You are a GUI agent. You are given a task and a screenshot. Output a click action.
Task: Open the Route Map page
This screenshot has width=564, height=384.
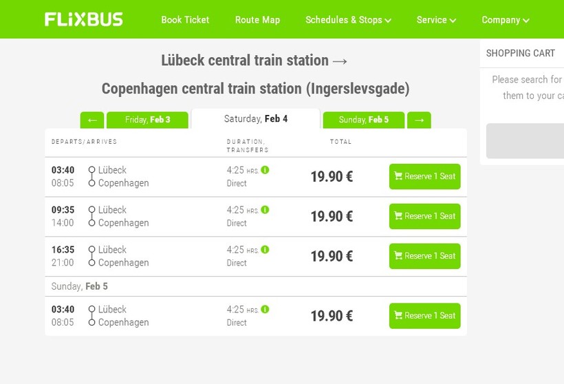pyautogui.click(x=257, y=20)
